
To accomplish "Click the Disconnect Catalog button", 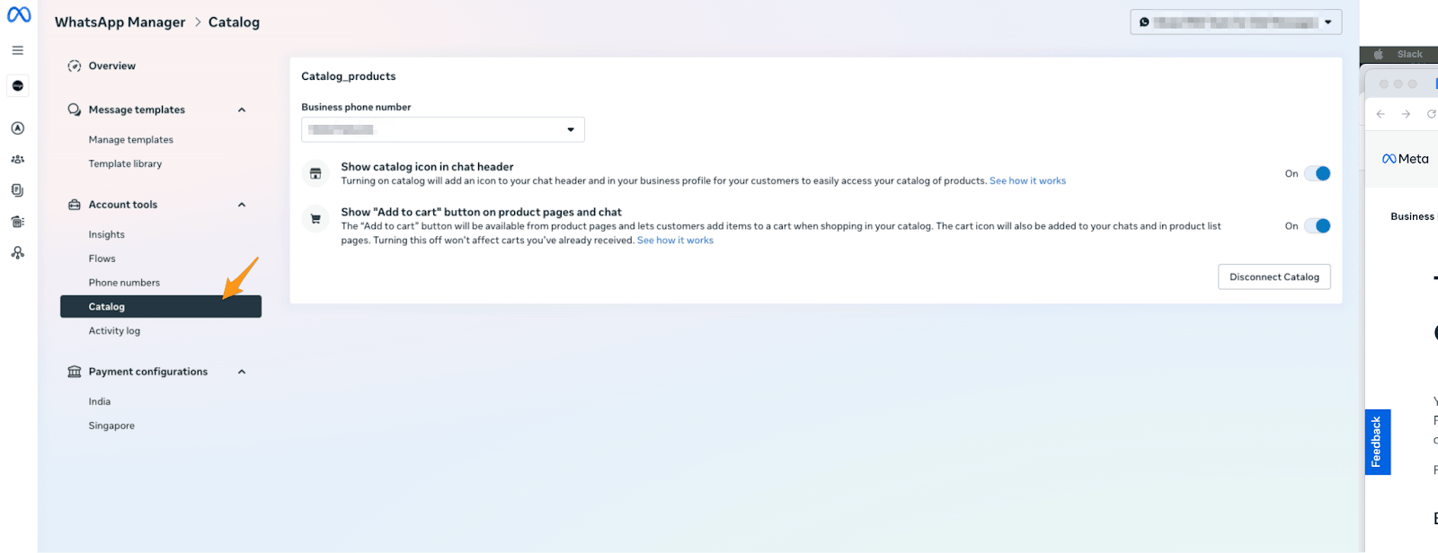I will coord(1274,276).
